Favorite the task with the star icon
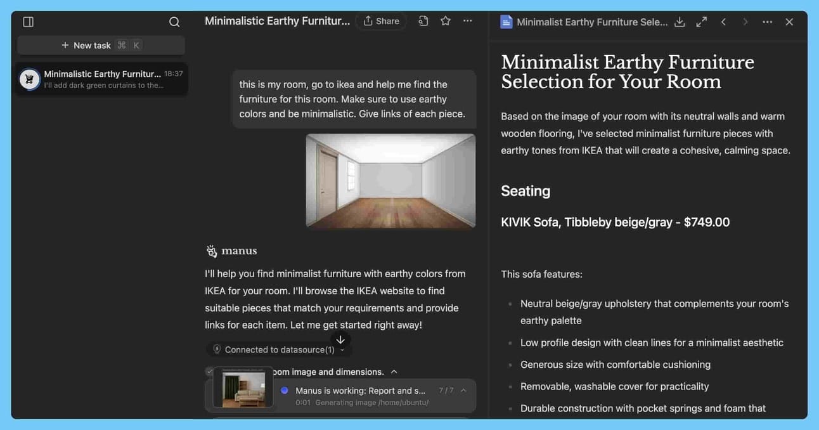The image size is (819, 430). point(446,21)
